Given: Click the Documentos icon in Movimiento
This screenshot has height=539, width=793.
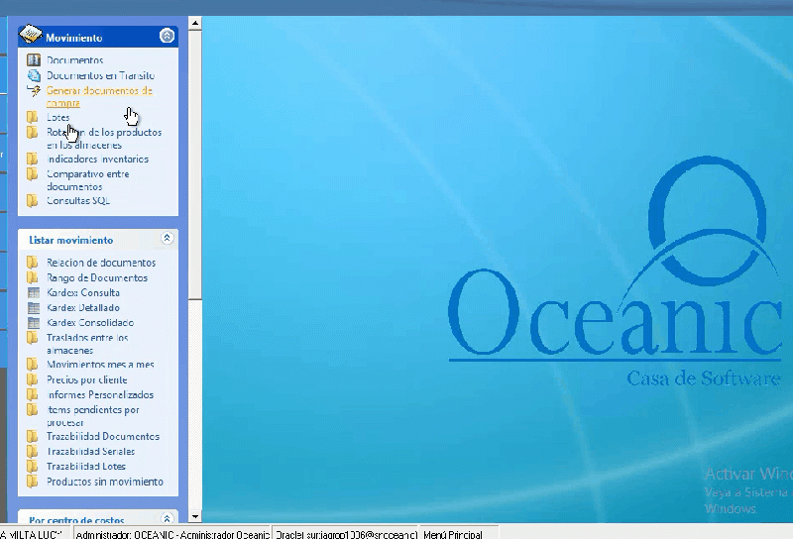Looking at the screenshot, I should tap(34, 60).
